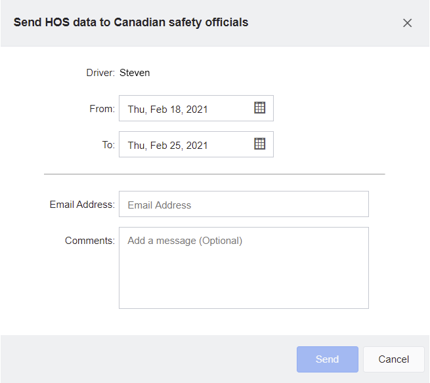Click the dialog title text

coord(131,22)
